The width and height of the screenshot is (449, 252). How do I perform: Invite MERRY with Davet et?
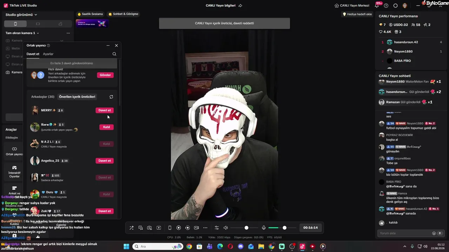click(x=105, y=110)
